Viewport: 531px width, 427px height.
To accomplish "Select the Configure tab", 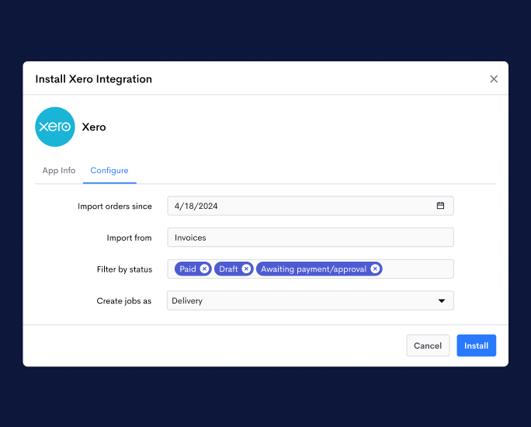I will point(109,170).
